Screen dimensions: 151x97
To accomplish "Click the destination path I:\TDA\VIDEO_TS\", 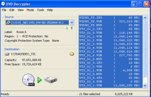I will click(x=23, y=54).
